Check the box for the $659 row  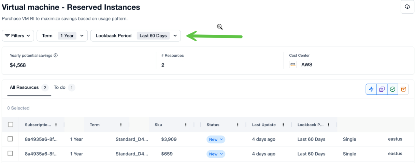point(10,154)
